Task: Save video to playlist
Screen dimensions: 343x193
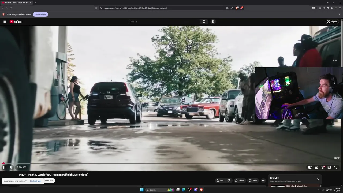Action: [x=253, y=180]
